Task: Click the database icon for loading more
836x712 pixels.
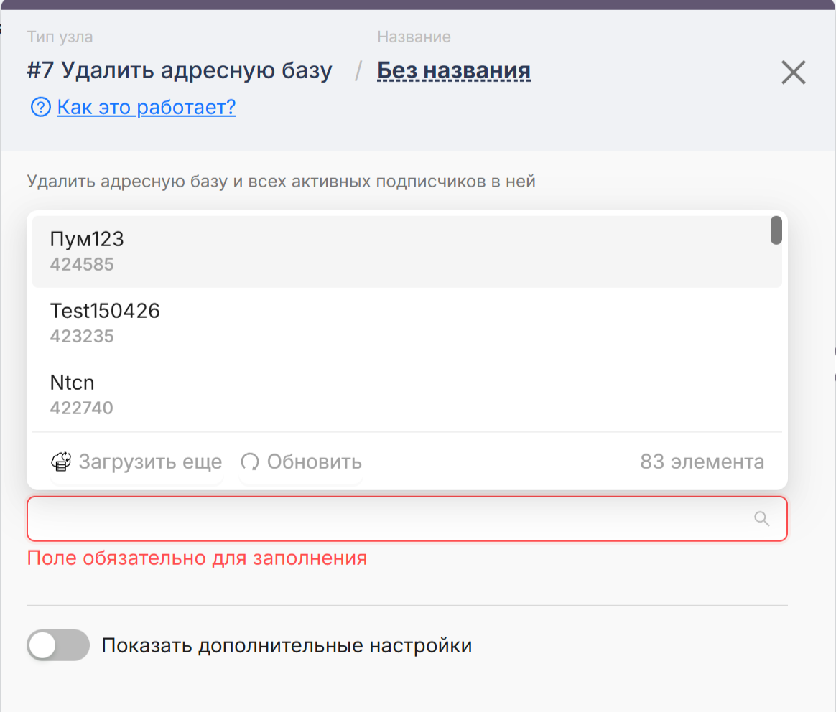Action: point(61,462)
